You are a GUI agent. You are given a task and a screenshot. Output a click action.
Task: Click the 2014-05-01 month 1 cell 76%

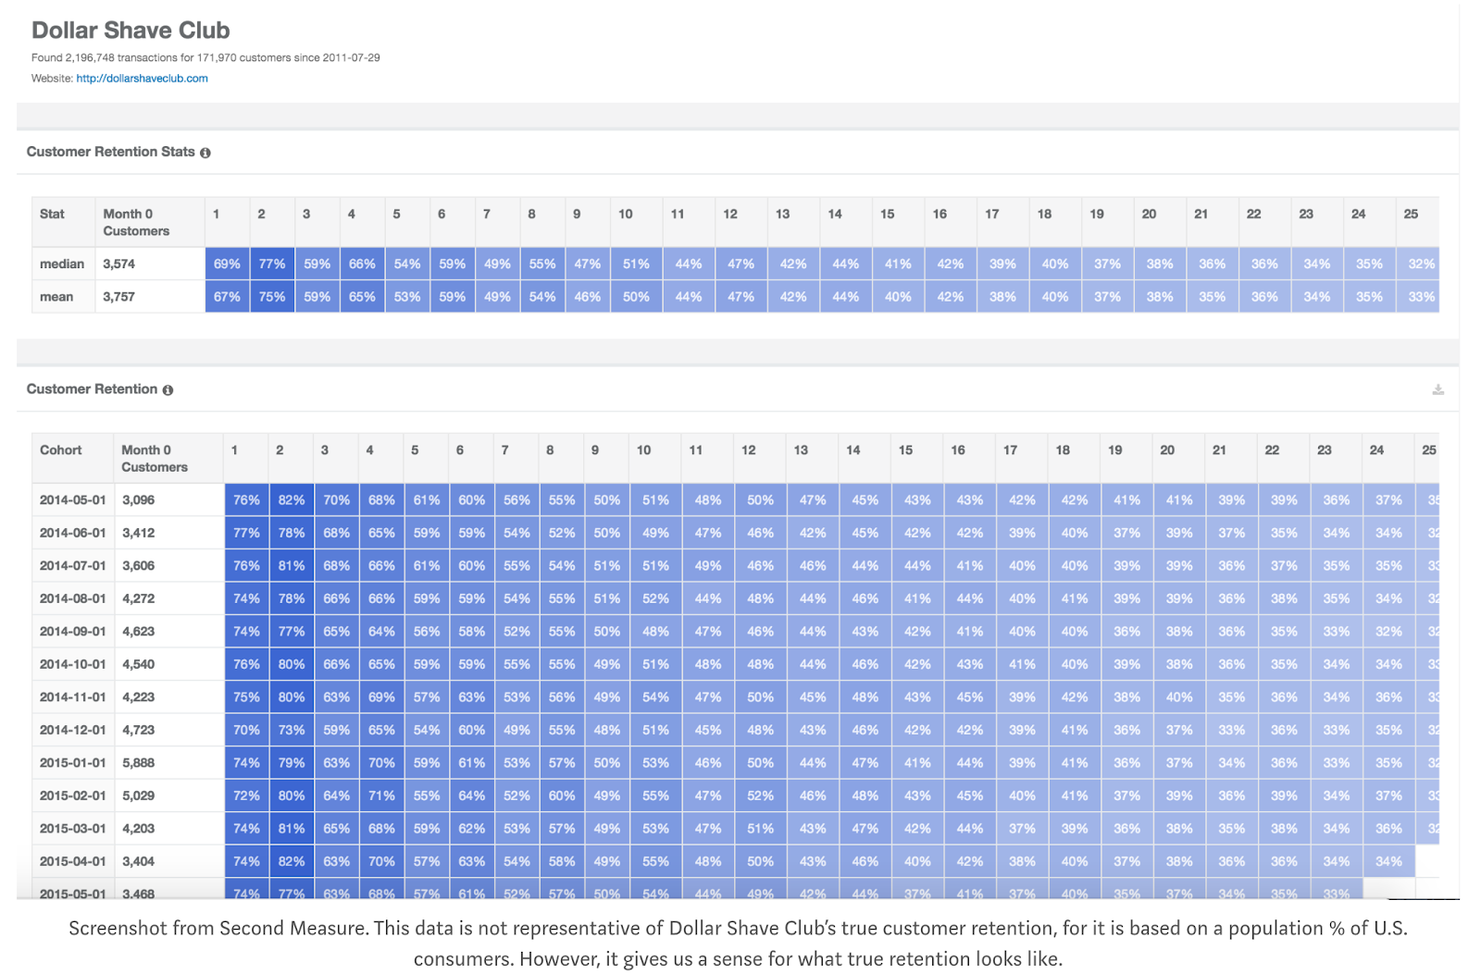[246, 499]
